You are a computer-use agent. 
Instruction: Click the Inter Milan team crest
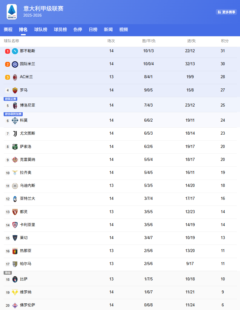[15, 64]
